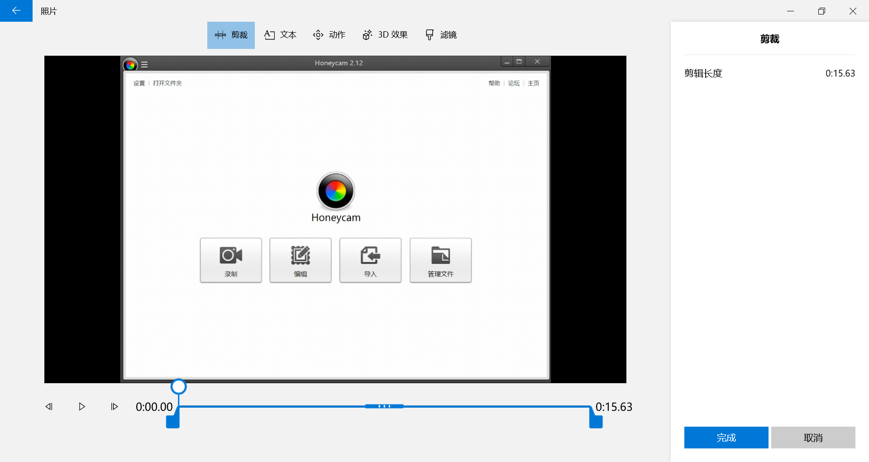Click the 照片 app title
This screenshot has height=462, width=869.
tap(49, 11)
